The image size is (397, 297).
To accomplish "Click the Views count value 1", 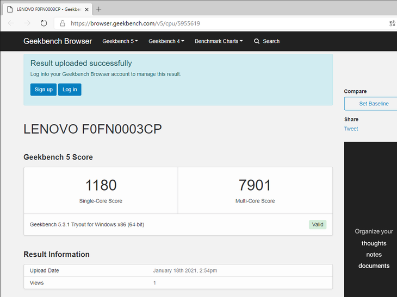I will coord(154,283).
